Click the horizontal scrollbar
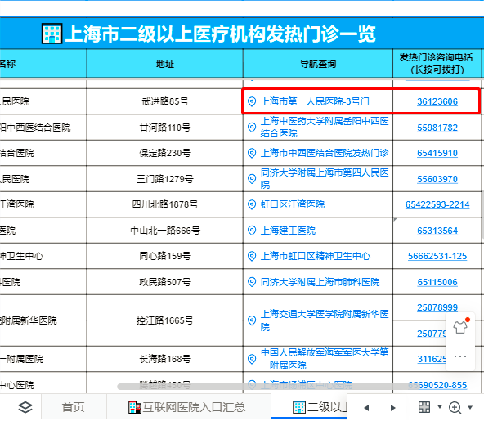Screen dimensions: 484x421 262,387
